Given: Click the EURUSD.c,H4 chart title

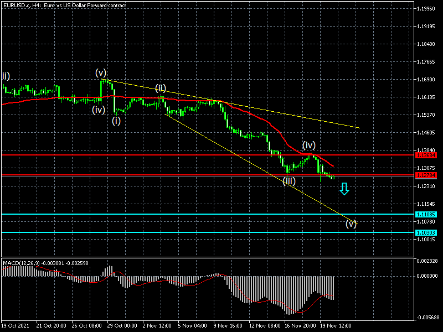Looking at the screenshot, I should click(x=22, y=5).
